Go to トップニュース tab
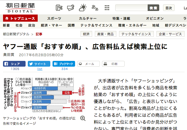 [x=20, y=18]
